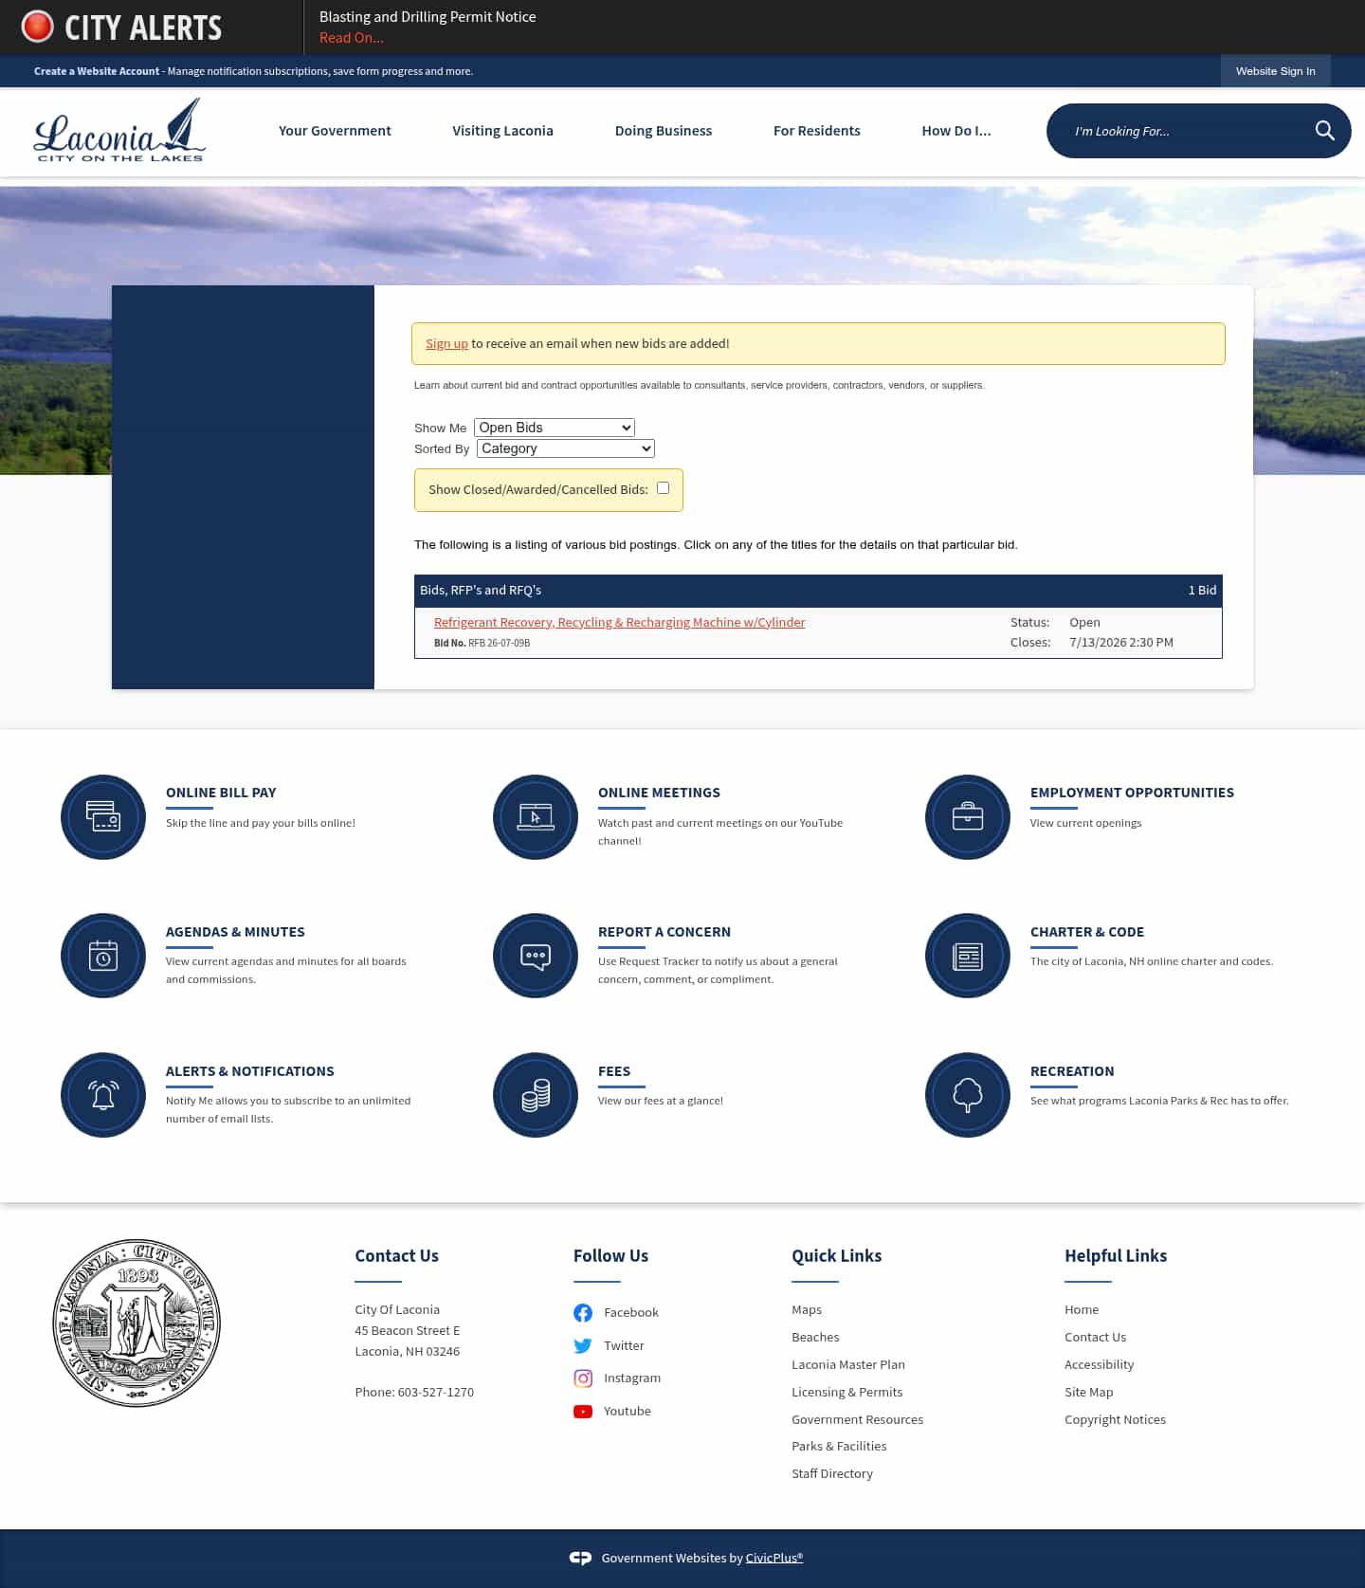Click the Laconia sailboat logo
This screenshot has height=1588, width=1365.
click(119, 130)
